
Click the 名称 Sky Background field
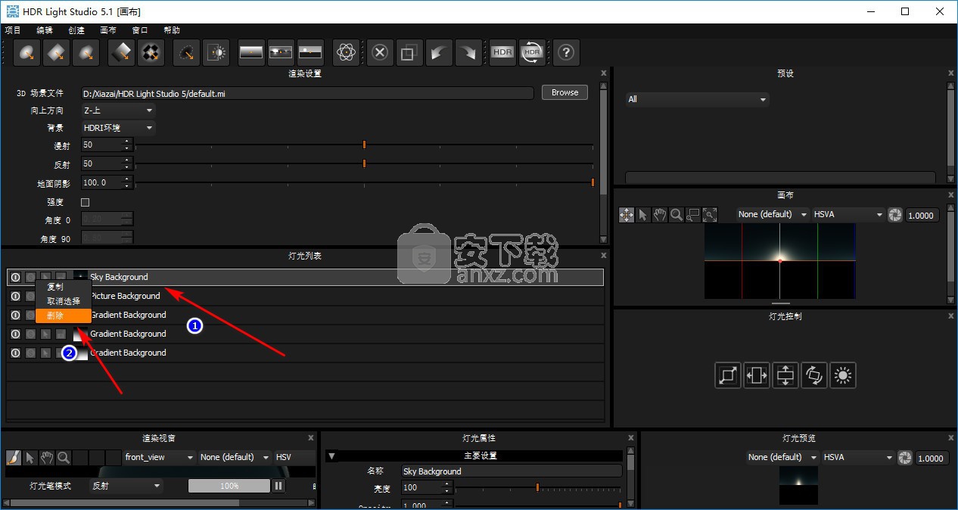click(512, 471)
